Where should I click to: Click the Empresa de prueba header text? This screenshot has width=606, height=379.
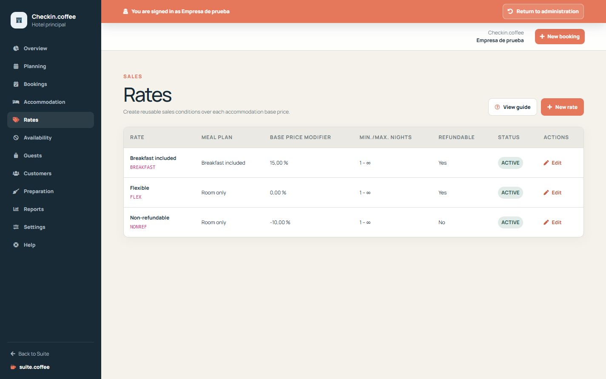pyautogui.click(x=500, y=40)
